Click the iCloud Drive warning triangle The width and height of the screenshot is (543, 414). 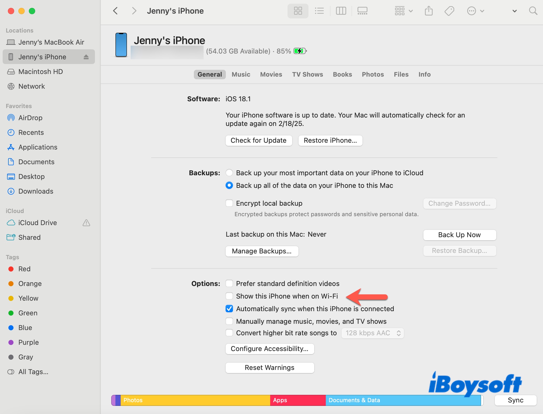(x=86, y=223)
